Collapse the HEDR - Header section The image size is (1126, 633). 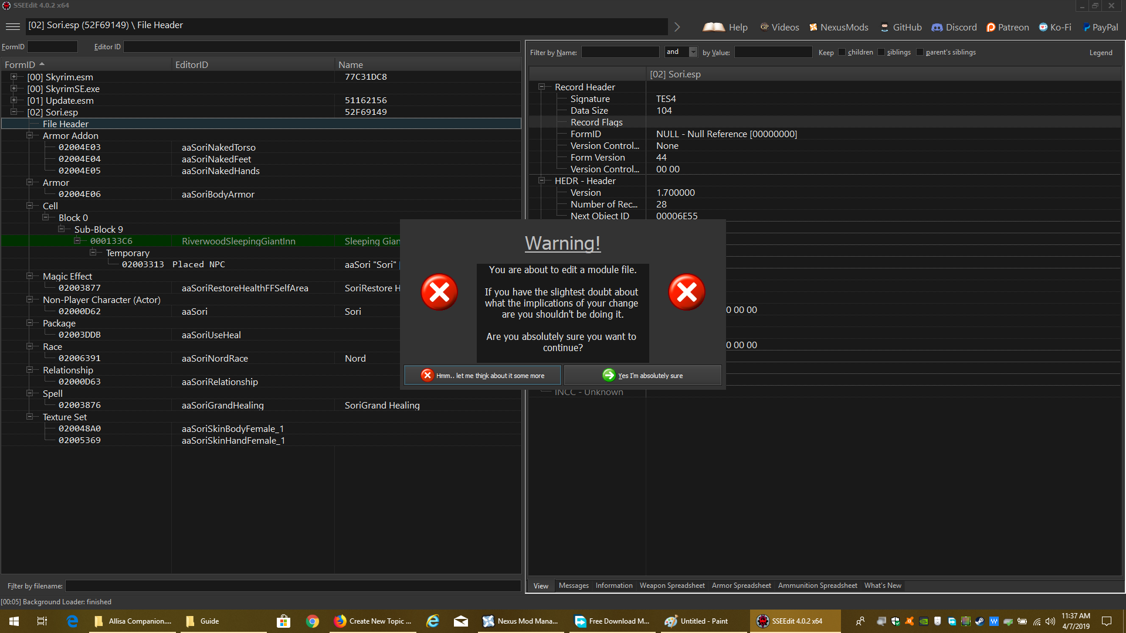click(542, 181)
